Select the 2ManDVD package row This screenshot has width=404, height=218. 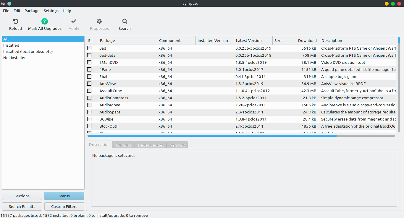tap(241, 62)
